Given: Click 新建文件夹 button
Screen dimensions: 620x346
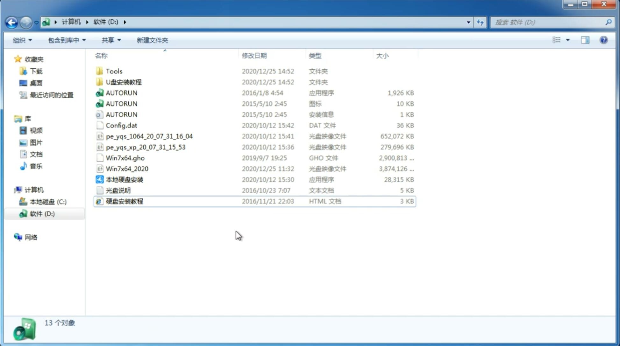Looking at the screenshot, I should pos(153,40).
